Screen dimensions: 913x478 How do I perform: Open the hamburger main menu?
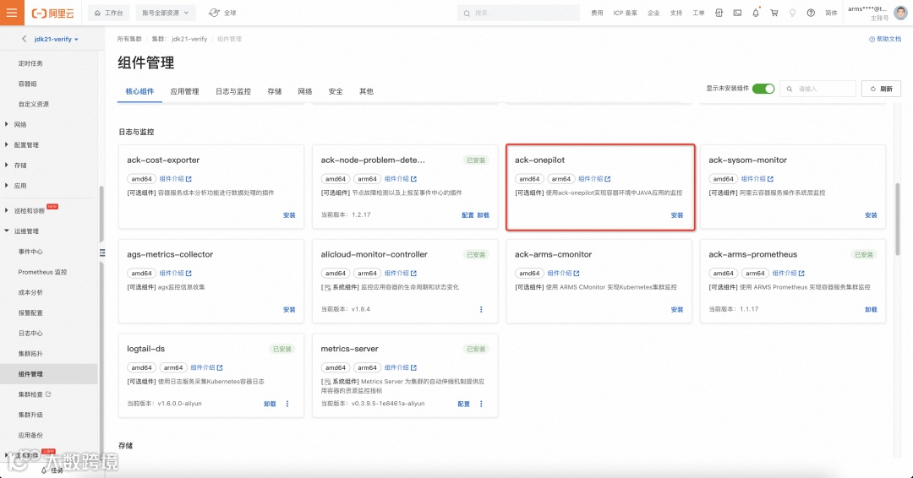pyautogui.click(x=12, y=13)
